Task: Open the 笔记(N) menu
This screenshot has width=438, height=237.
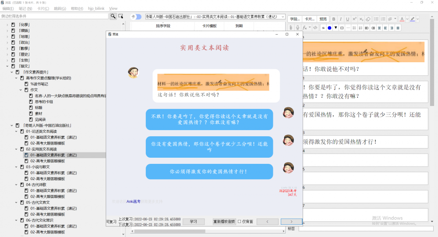Action: click(x=25, y=8)
